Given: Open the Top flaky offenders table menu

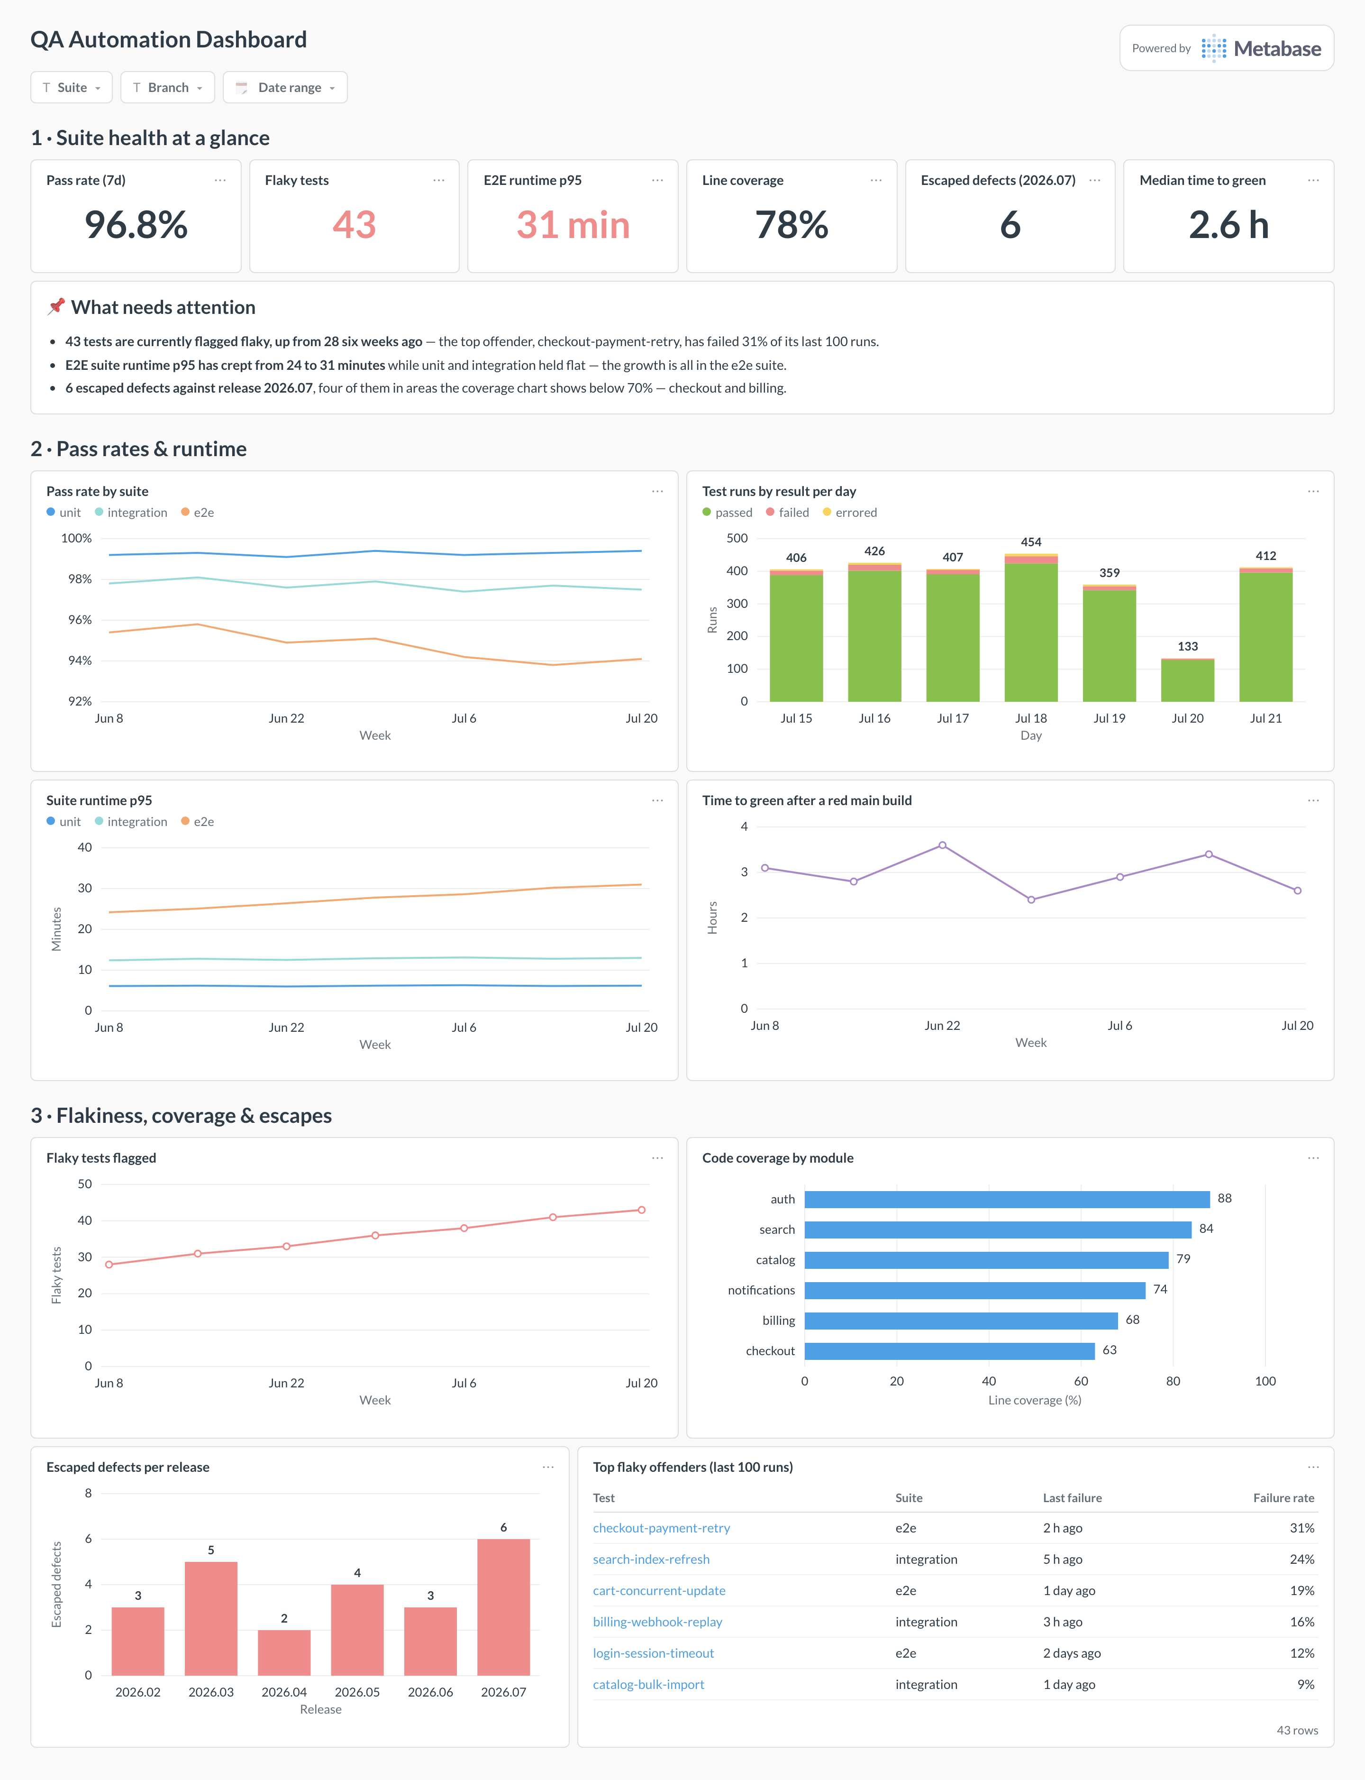Looking at the screenshot, I should (1313, 1467).
